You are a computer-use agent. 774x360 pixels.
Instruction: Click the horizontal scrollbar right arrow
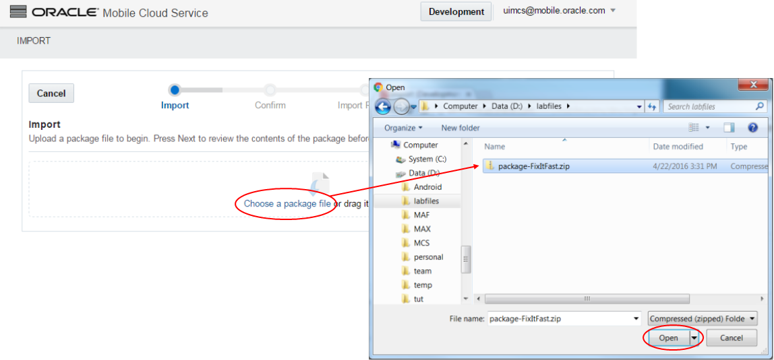(x=763, y=299)
